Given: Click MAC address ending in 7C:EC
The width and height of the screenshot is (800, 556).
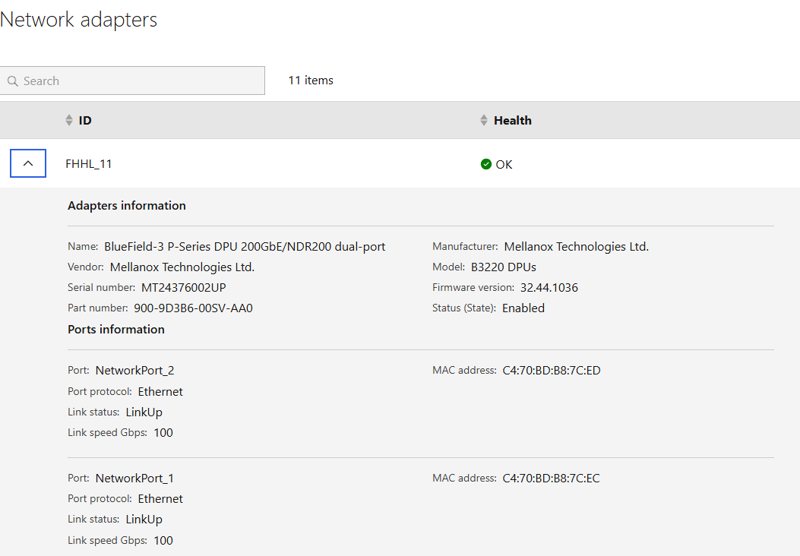Looking at the screenshot, I should pos(552,479).
